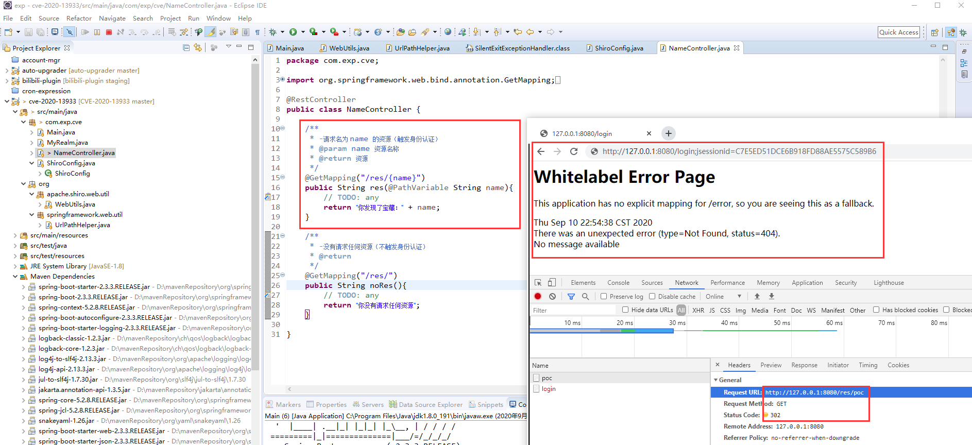Open new browser tab with plus button
Screen dimensions: 972x445
tap(668, 133)
